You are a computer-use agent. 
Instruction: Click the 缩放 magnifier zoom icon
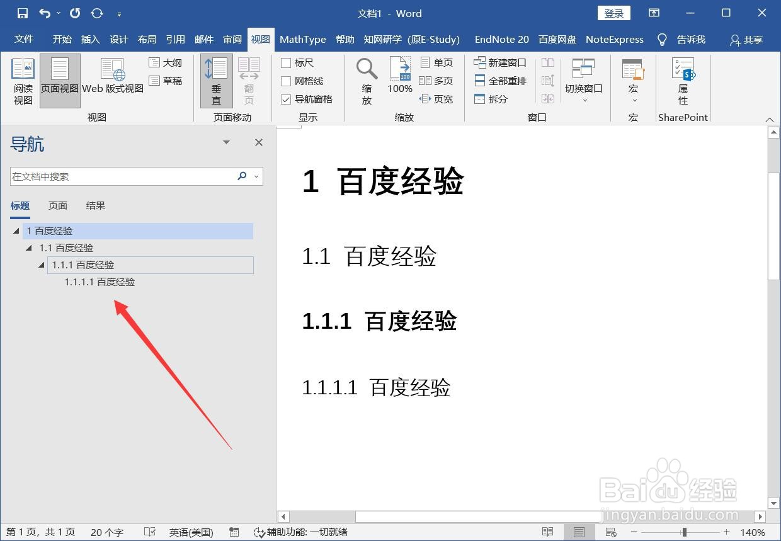point(367,81)
